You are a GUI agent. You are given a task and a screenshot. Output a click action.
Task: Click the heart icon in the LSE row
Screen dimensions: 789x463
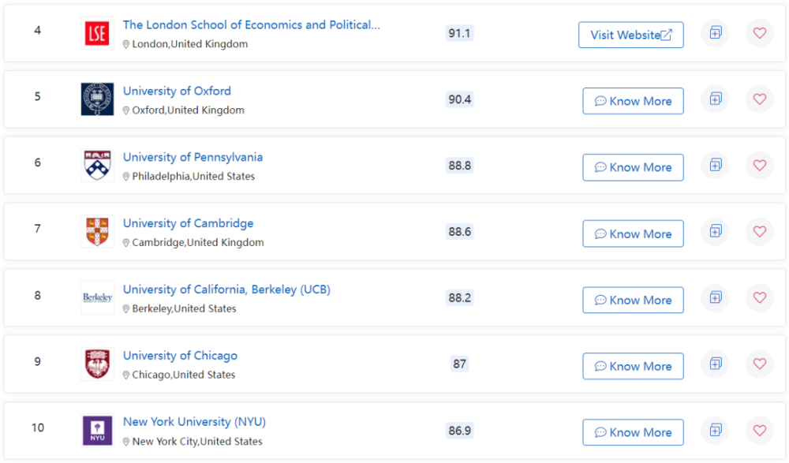[x=759, y=33]
